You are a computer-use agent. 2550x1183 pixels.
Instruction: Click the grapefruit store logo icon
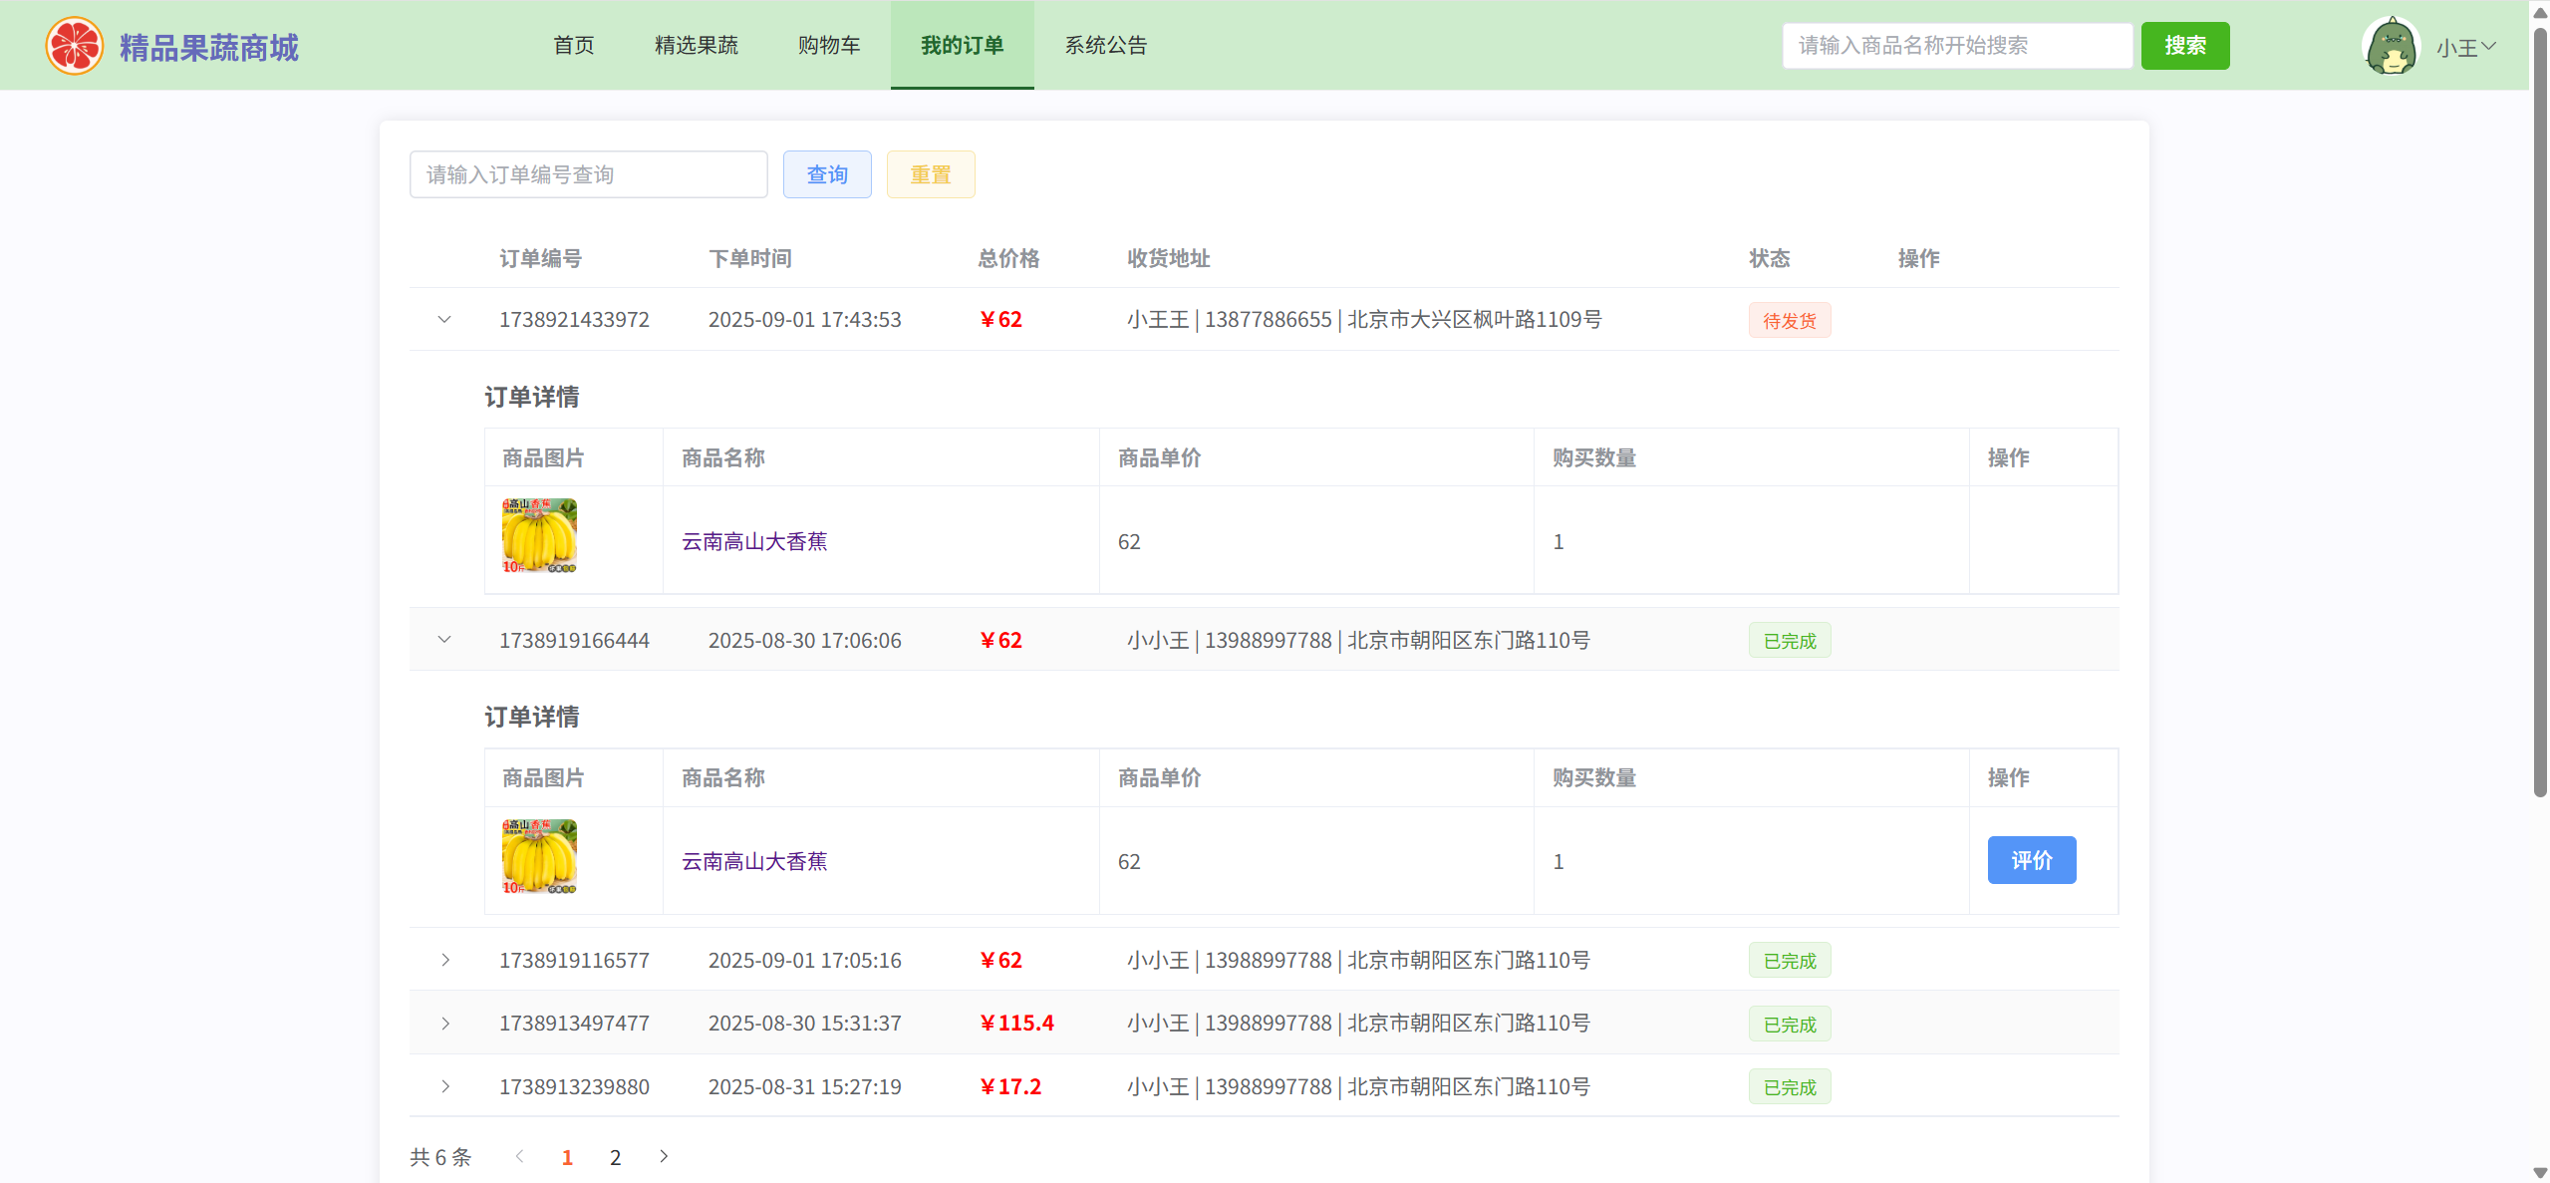74,46
